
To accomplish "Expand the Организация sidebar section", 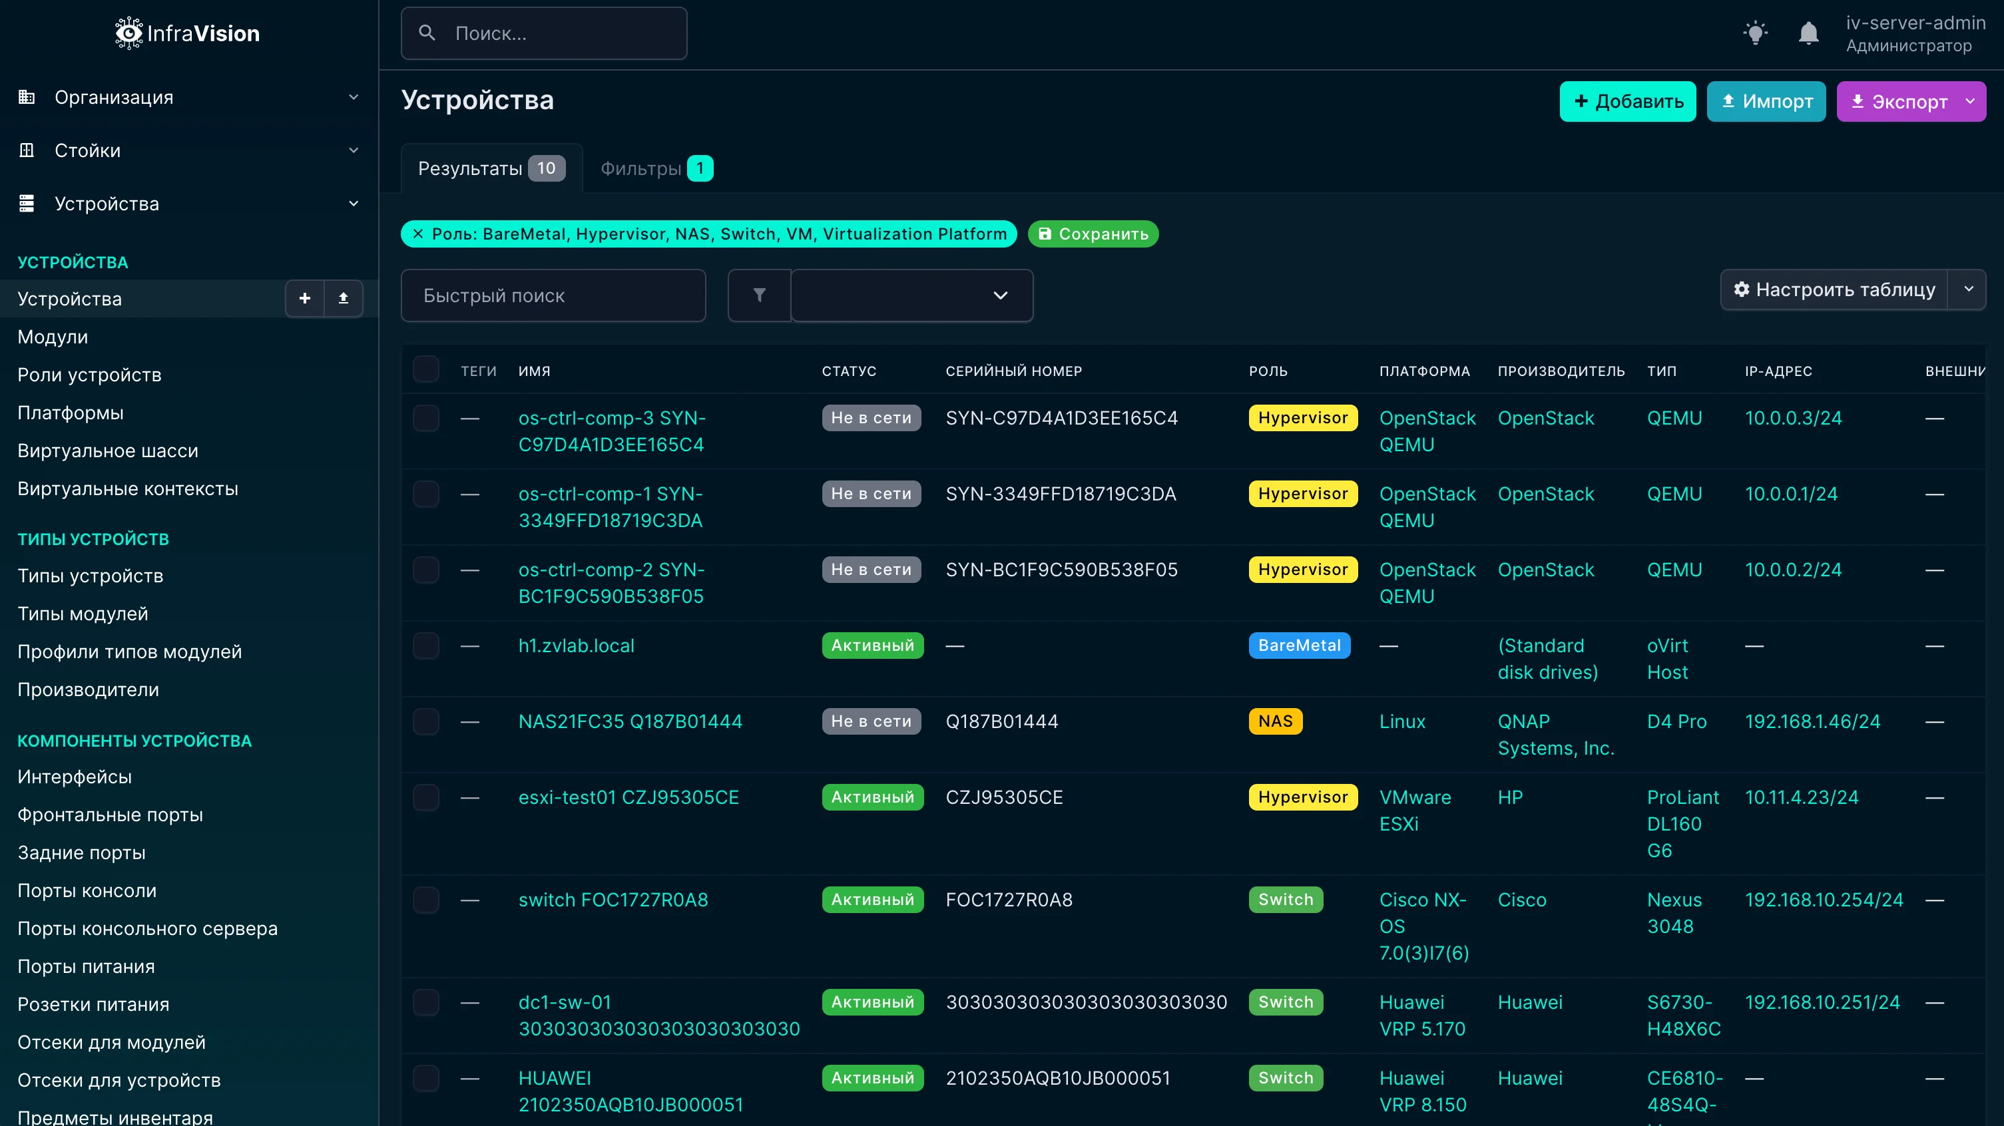I will click(355, 96).
